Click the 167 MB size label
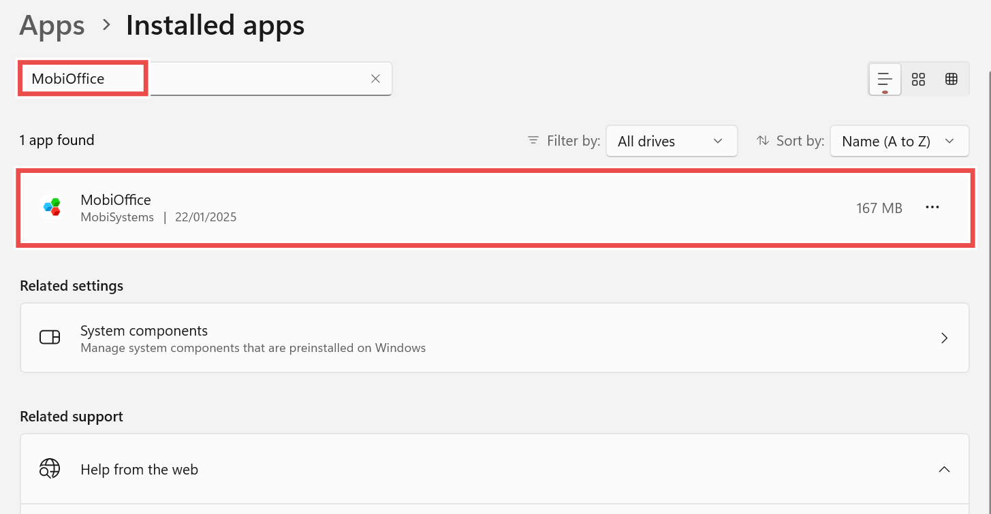This screenshot has height=514, width=991. tap(879, 208)
